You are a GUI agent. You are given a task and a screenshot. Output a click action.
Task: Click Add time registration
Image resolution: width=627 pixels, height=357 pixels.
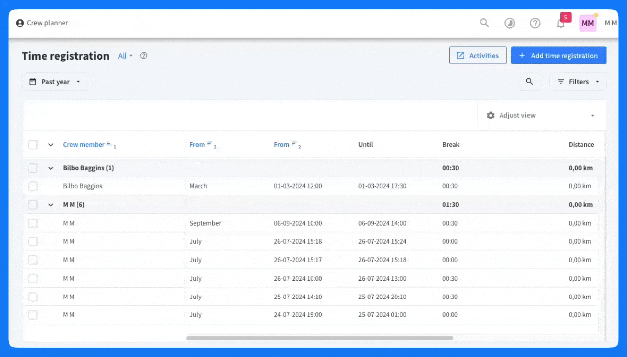click(x=559, y=56)
